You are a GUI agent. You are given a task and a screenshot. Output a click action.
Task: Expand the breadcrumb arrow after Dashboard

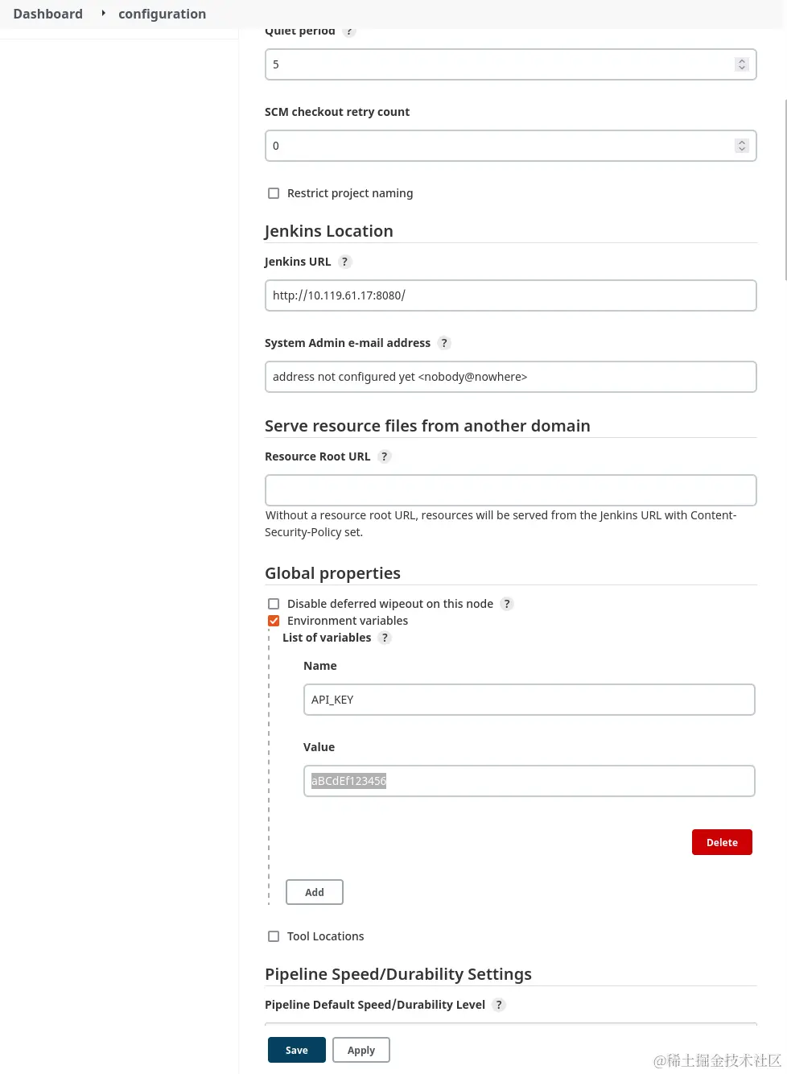pyautogui.click(x=103, y=13)
